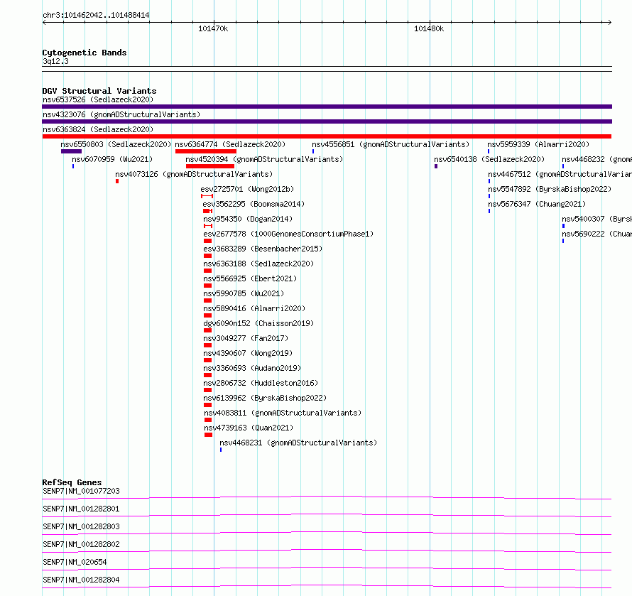This screenshot has width=632, height=596.
Task: Open the nsv5400307 variant label
Action: pyautogui.click(x=597, y=219)
